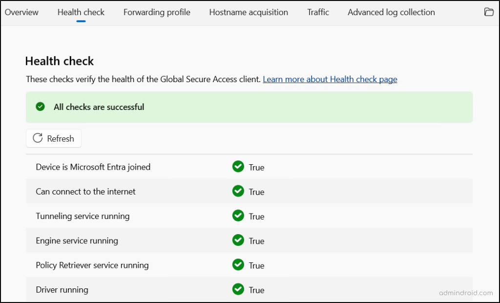Click checkmark icon for Driver running

tap(238, 289)
